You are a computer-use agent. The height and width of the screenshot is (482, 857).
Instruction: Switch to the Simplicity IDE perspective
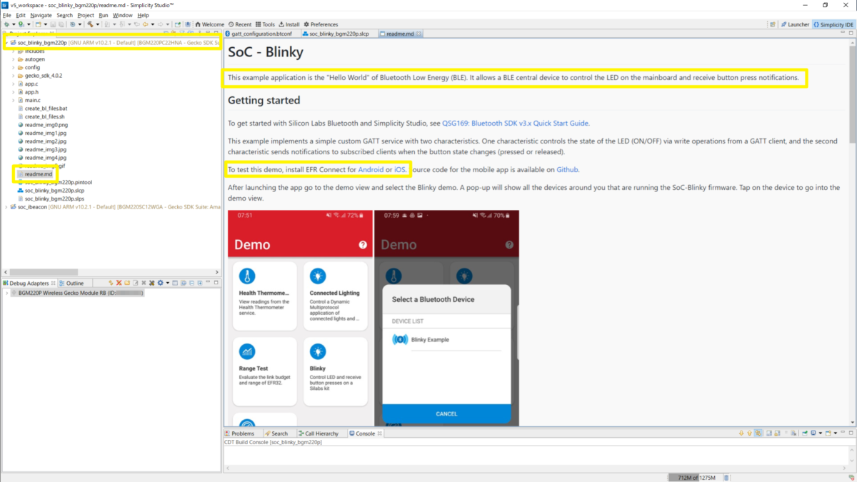coord(833,24)
